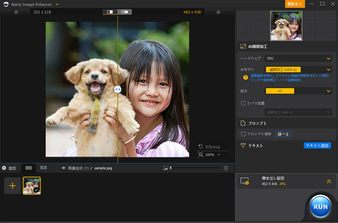Viewport: 338px width, 223px height.
Task: Open the ハードウェア CPU dropdown
Action: tap(298, 58)
